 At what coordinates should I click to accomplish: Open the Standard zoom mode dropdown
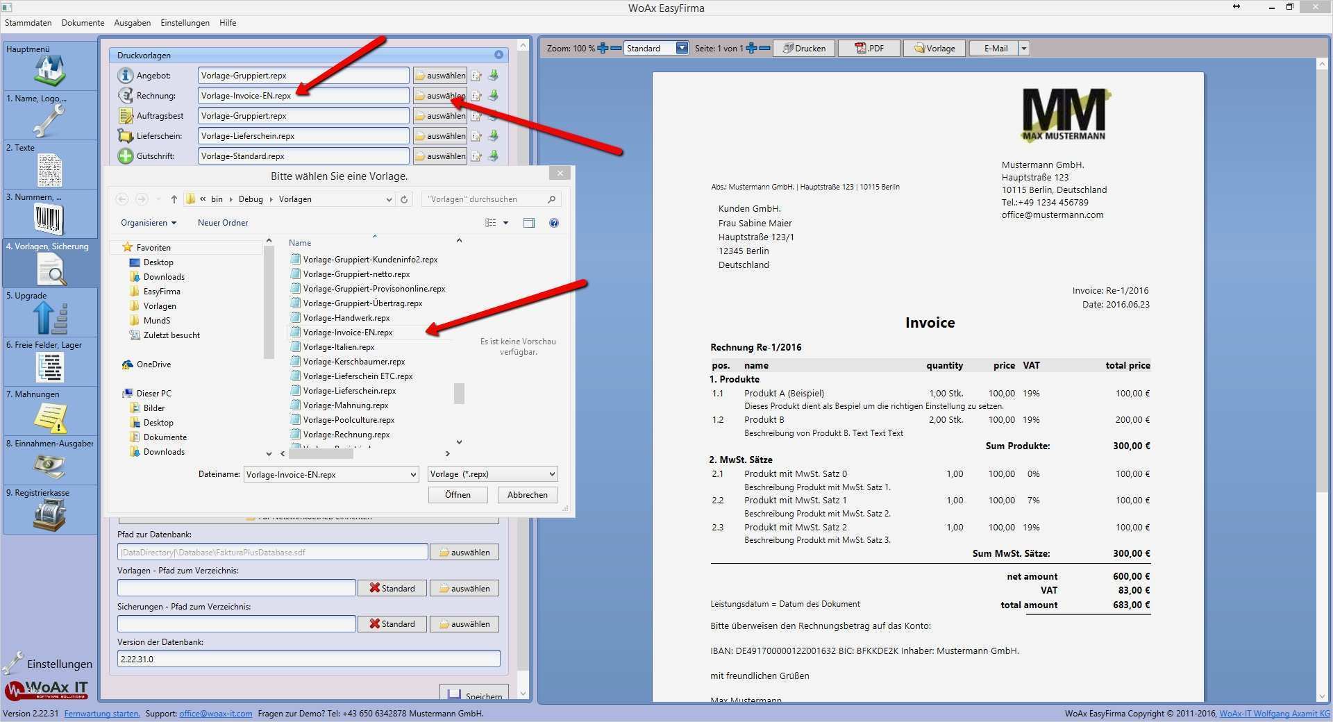682,48
